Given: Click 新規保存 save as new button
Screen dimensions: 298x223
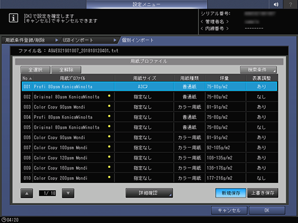Looking at the screenshot, I should click(x=231, y=193).
